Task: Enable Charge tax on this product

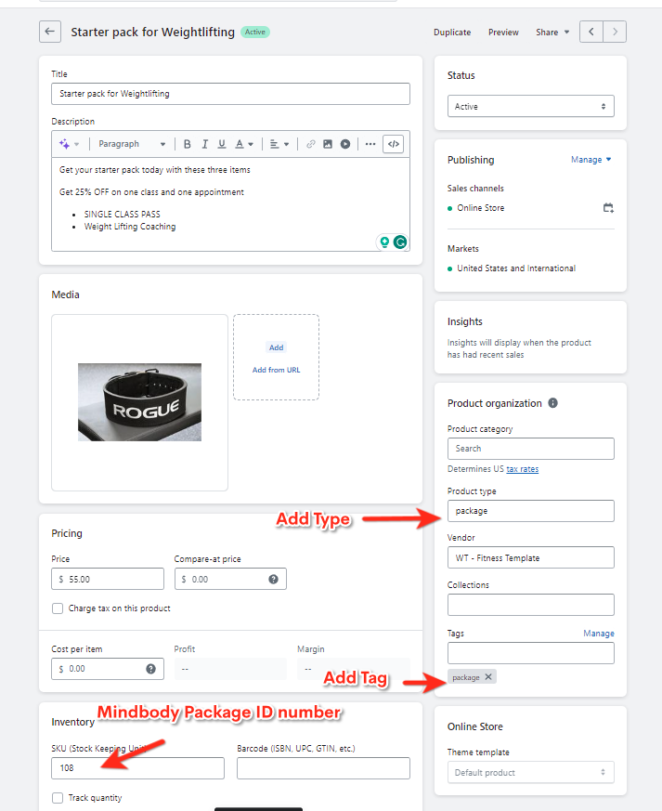Action: tap(58, 608)
